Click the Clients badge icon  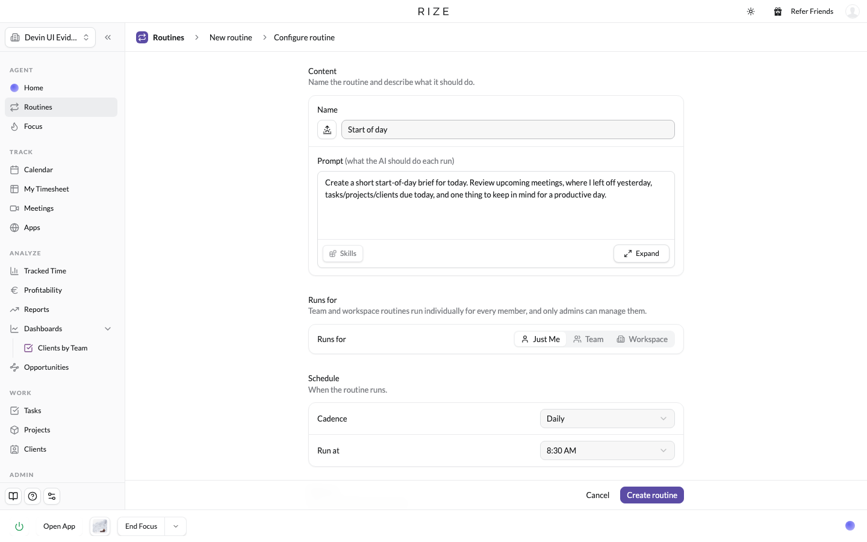14,449
